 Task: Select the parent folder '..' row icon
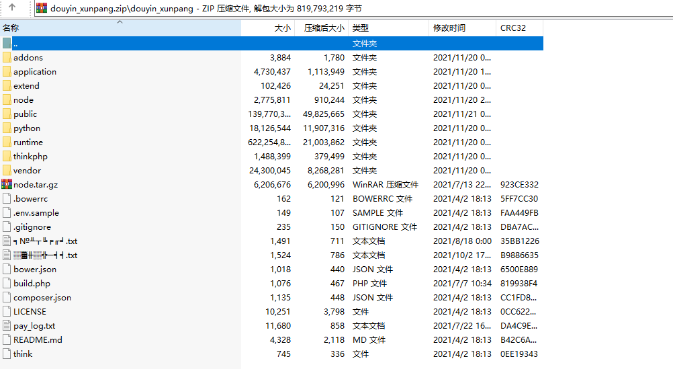pyautogui.click(x=7, y=44)
